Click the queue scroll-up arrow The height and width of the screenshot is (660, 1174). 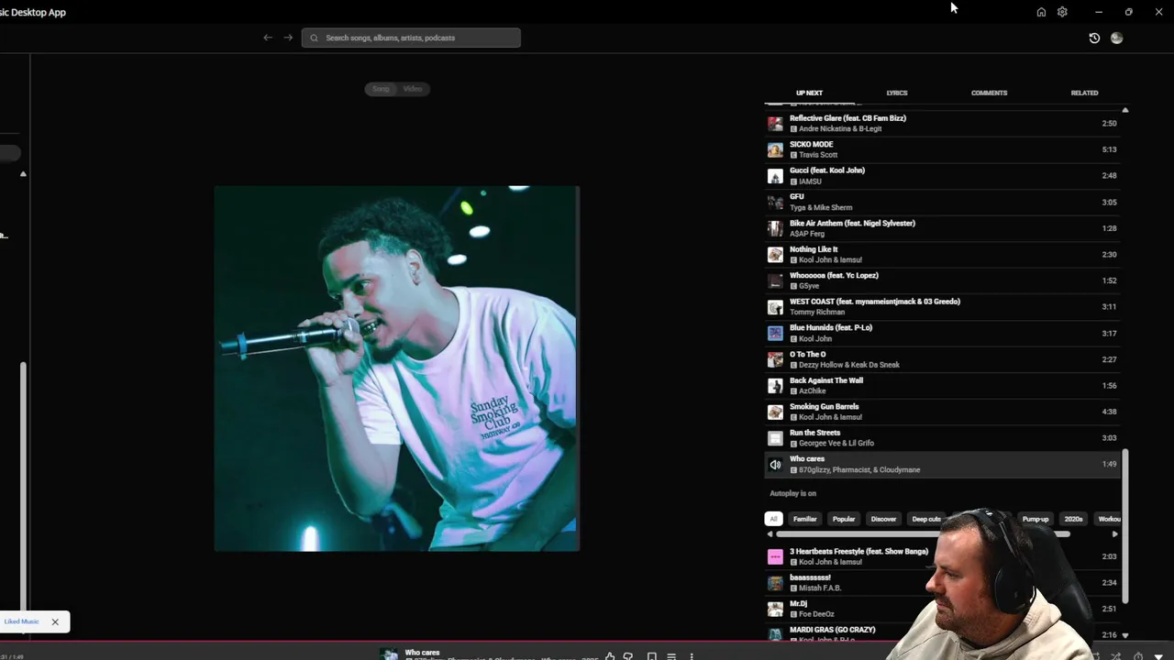pyautogui.click(x=1124, y=110)
